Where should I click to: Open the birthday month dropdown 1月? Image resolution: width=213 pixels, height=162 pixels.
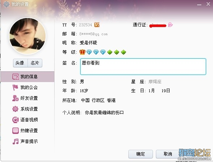[x=152, y=91]
